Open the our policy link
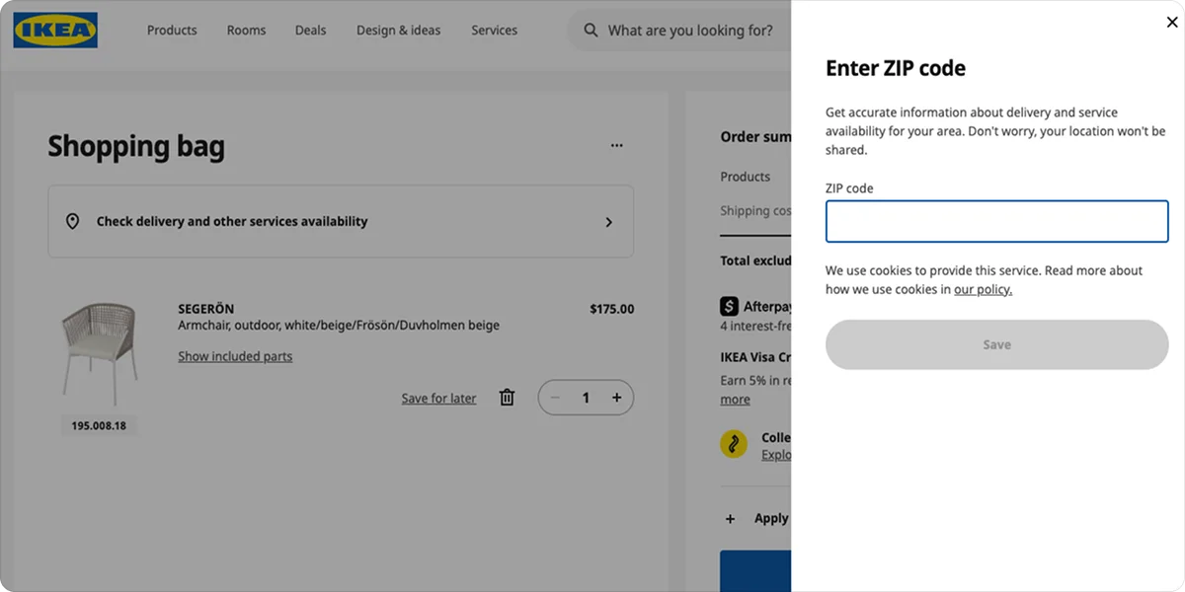Screen dimensions: 1185x592 (983, 289)
